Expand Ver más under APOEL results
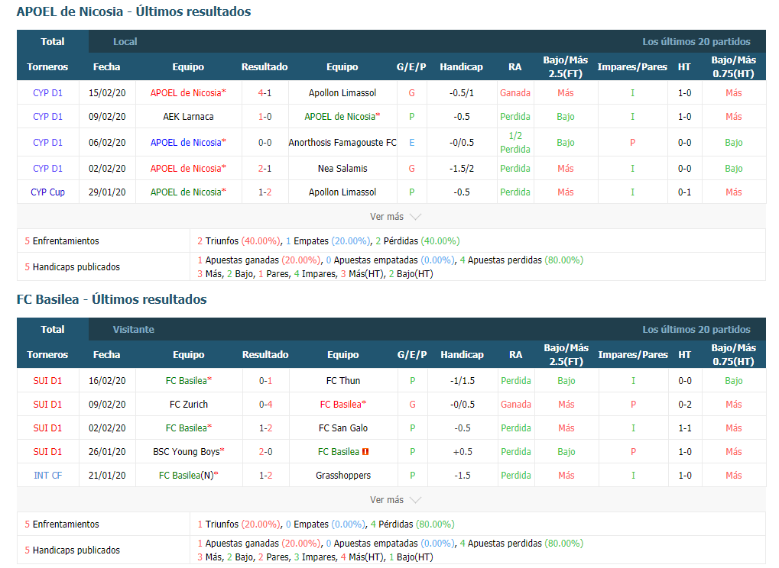The width and height of the screenshot is (779, 568). tap(395, 217)
